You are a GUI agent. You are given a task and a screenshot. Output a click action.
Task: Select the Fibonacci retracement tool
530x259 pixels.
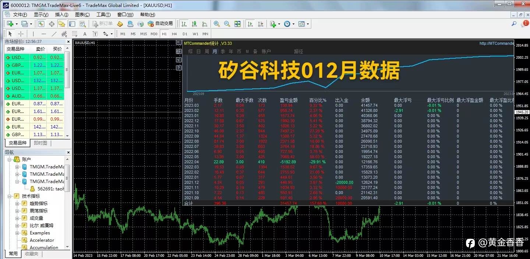pos(75,34)
